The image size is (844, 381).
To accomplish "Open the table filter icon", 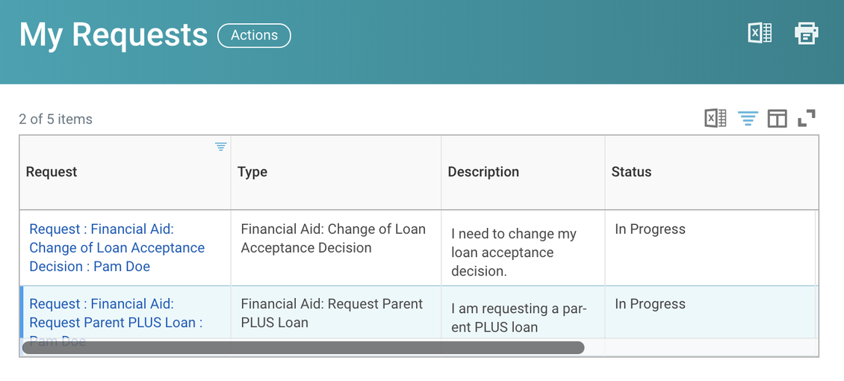I will click(748, 118).
